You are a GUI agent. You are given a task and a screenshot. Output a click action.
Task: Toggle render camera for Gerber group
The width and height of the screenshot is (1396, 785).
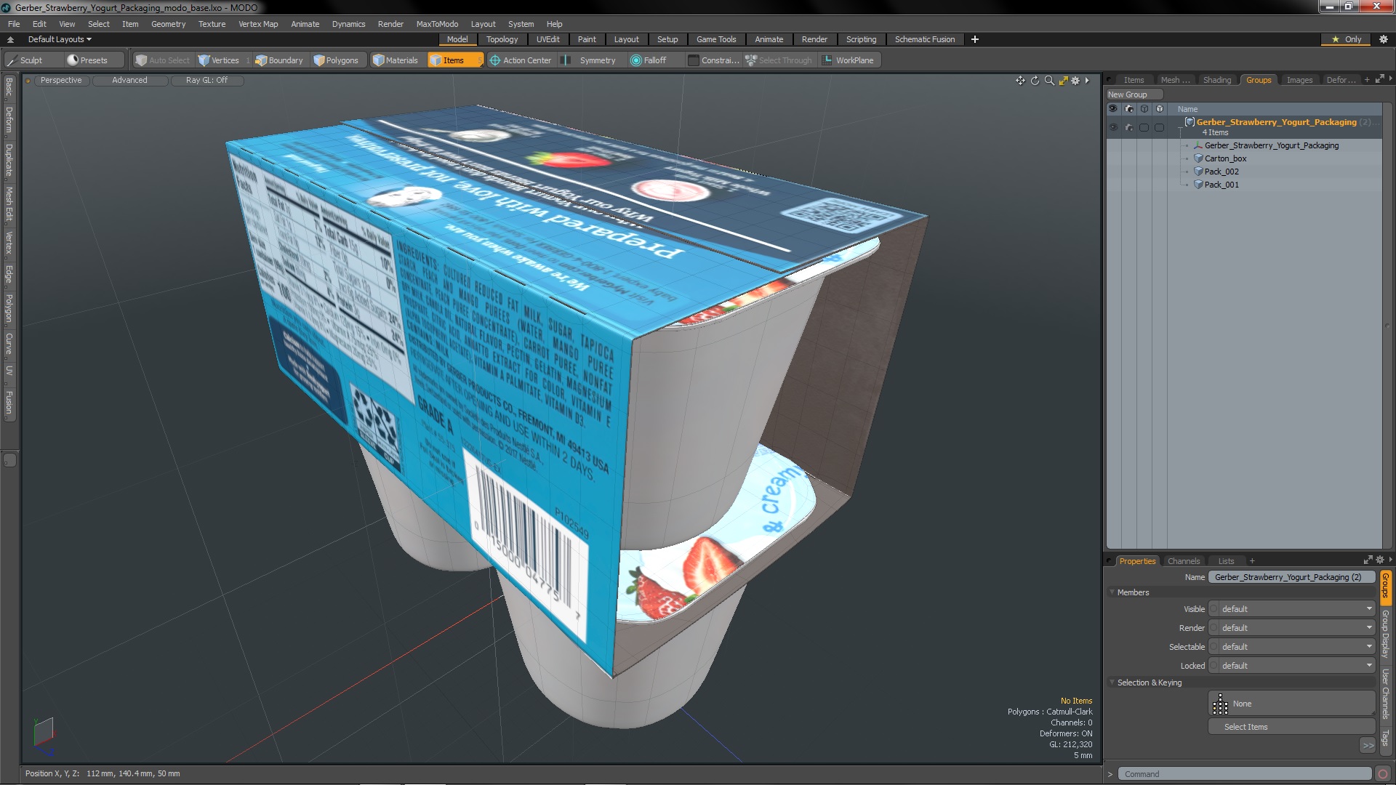point(1128,127)
